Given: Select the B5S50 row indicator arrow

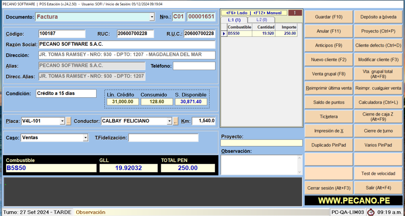Looking at the screenshot, I should (224, 34).
